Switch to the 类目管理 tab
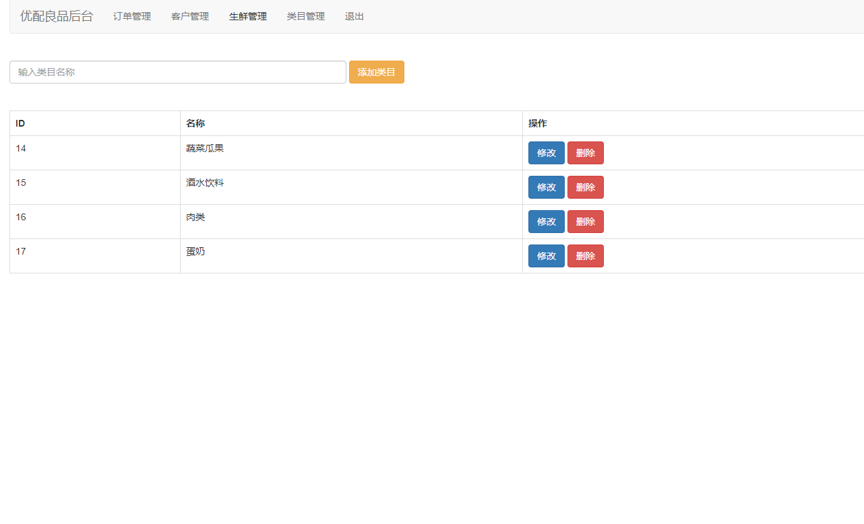This screenshot has width=864, height=524. coord(305,16)
